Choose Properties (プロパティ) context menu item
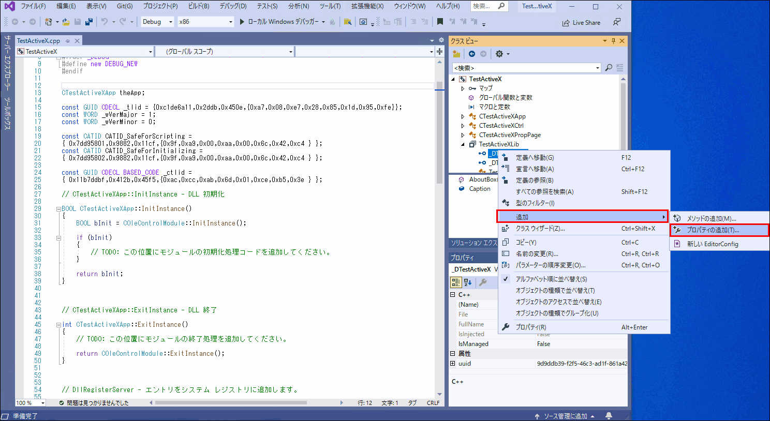This screenshot has width=770, height=421. pyautogui.click(x=584, y=327)
